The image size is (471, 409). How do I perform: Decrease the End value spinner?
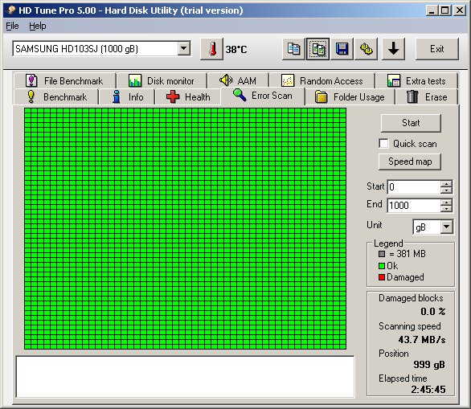pos(446,209)
